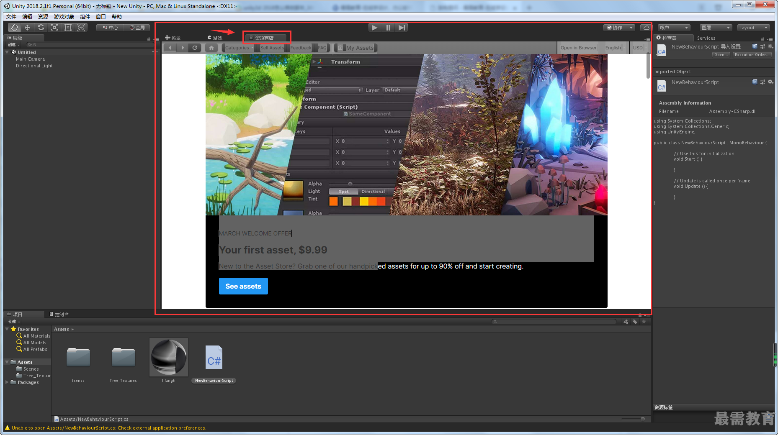The width and height of the screenshot is (778, 435).
Task: Open preset icon for NewBehaviourScript import settings
Action: coord(763,46)
